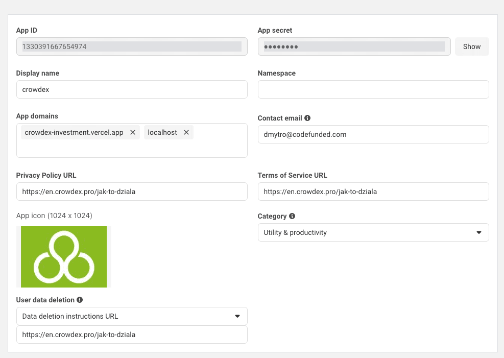504x358 pixels.
Task: Click the Privacy Policy URL field
Action: click(132, 192)
